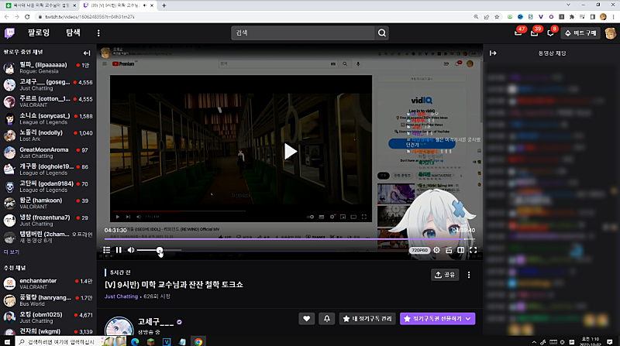This screenshot has width=620, height=346.
Task: Reload the browser page
Action: pos(27,16)
